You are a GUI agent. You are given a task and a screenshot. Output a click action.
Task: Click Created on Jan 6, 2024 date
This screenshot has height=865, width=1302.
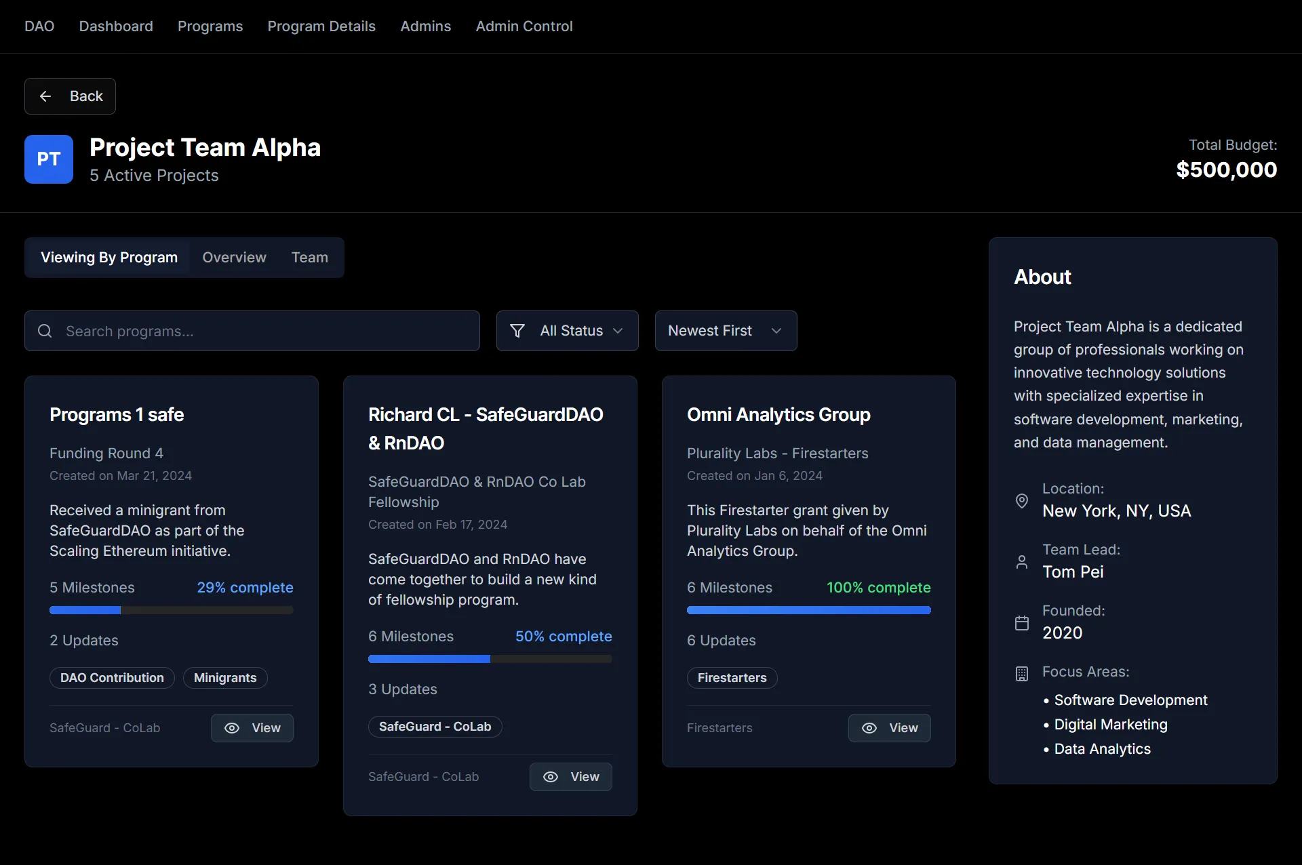click(755, 476)
